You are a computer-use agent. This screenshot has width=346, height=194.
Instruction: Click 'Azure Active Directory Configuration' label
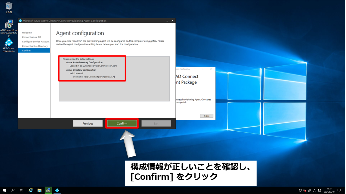pyautogui.click(x=84, y=62)
